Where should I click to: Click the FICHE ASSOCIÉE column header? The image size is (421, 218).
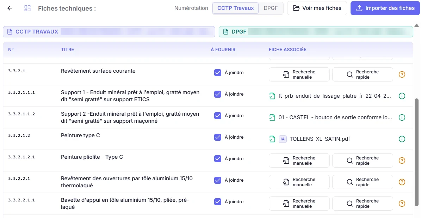[x=287, y=50]
